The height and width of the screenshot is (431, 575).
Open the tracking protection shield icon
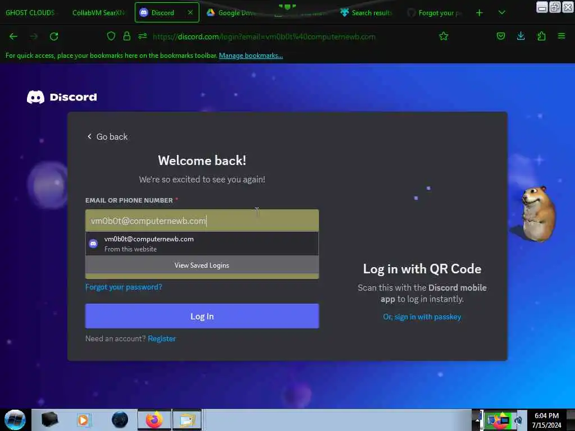(x=111, y=36)
